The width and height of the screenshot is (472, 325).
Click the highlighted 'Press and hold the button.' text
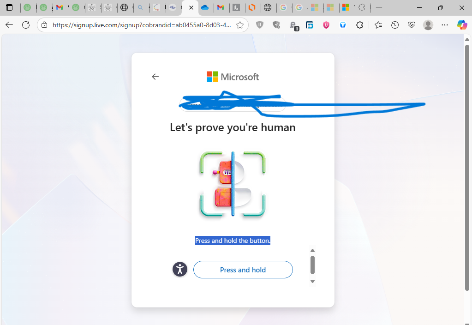(x=233, y=241)
